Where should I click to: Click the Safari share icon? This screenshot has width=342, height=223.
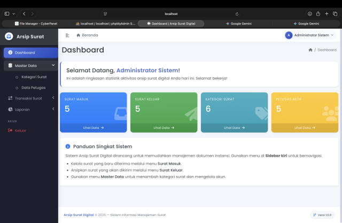(318, 13)
